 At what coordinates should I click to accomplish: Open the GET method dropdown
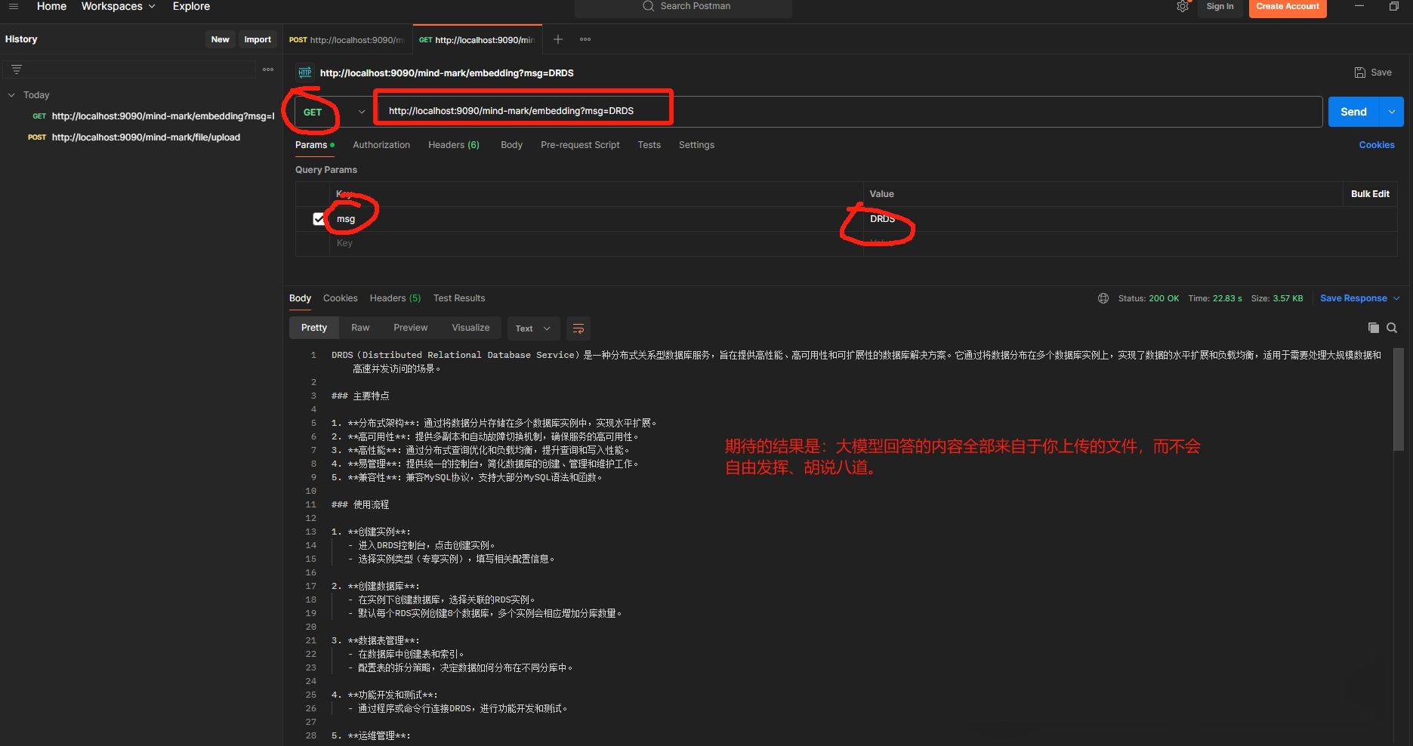(x=361, y=112)
